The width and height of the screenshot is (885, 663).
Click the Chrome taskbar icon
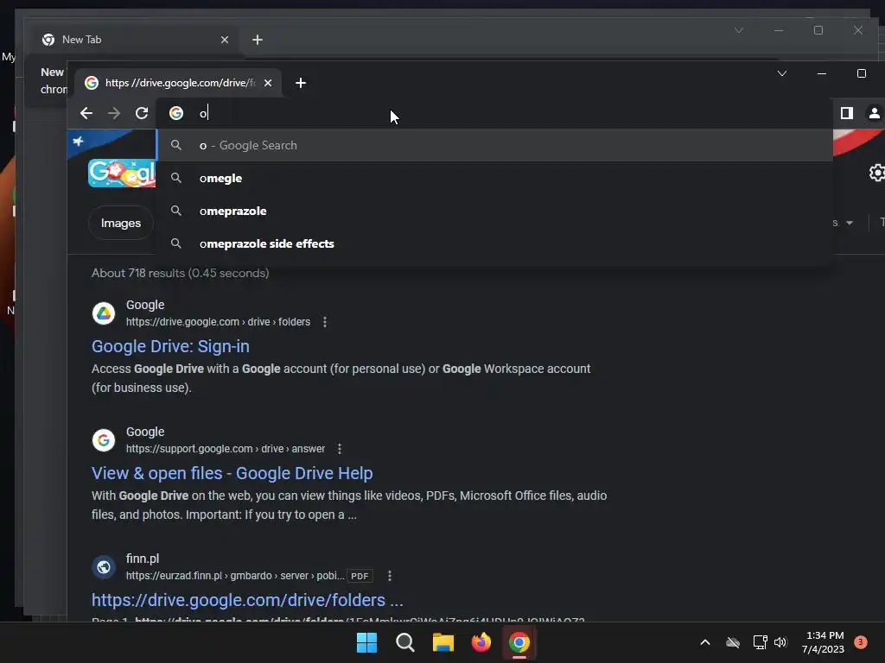[x=519, y=642]
